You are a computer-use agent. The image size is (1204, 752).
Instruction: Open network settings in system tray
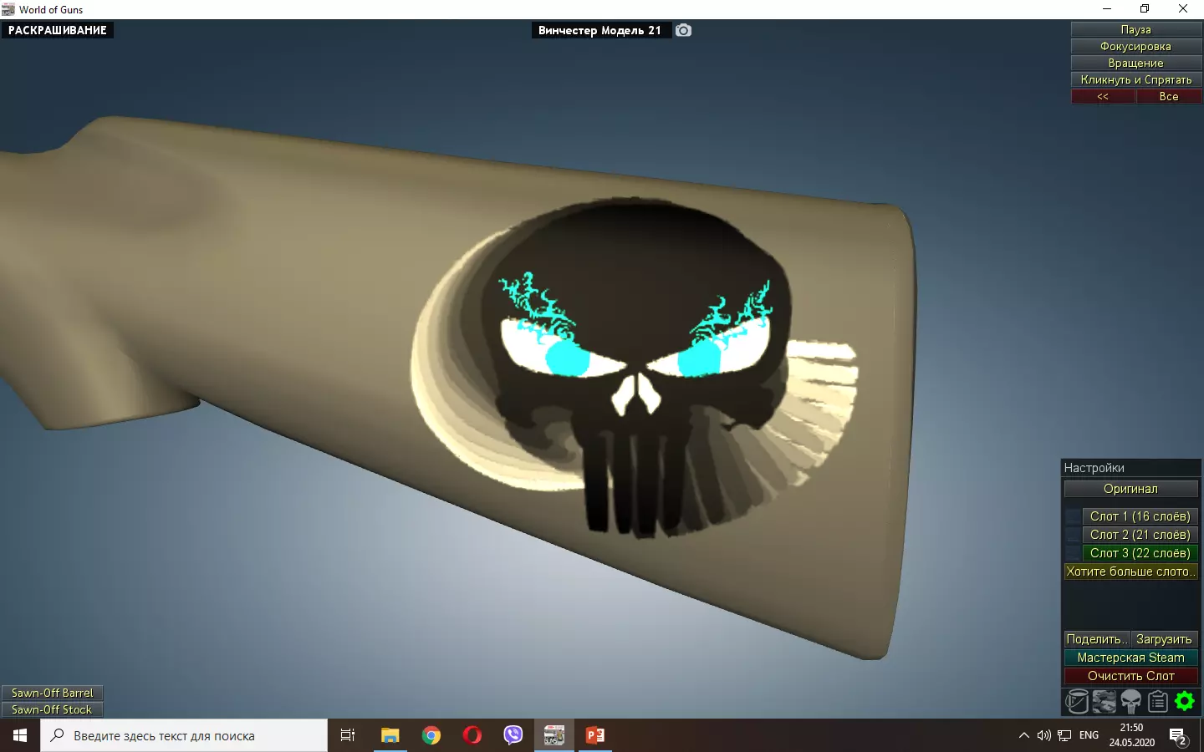(1064, 735)
